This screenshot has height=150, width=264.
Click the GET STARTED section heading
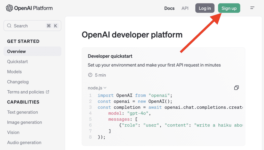[23, 41]
